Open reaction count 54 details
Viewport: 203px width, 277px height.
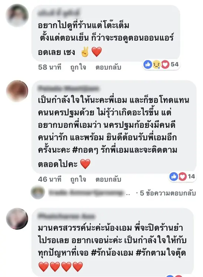tap(174, 64)
